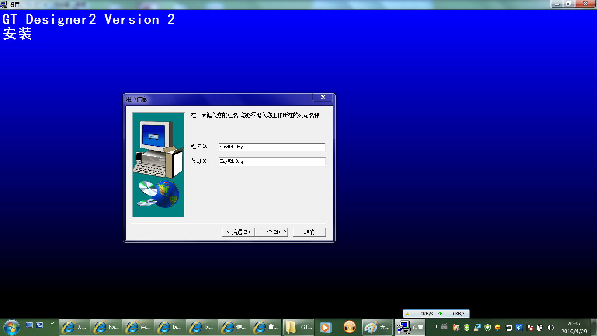Close the 用户信息 dialog

pyautogui.click(x=323, y=98)
